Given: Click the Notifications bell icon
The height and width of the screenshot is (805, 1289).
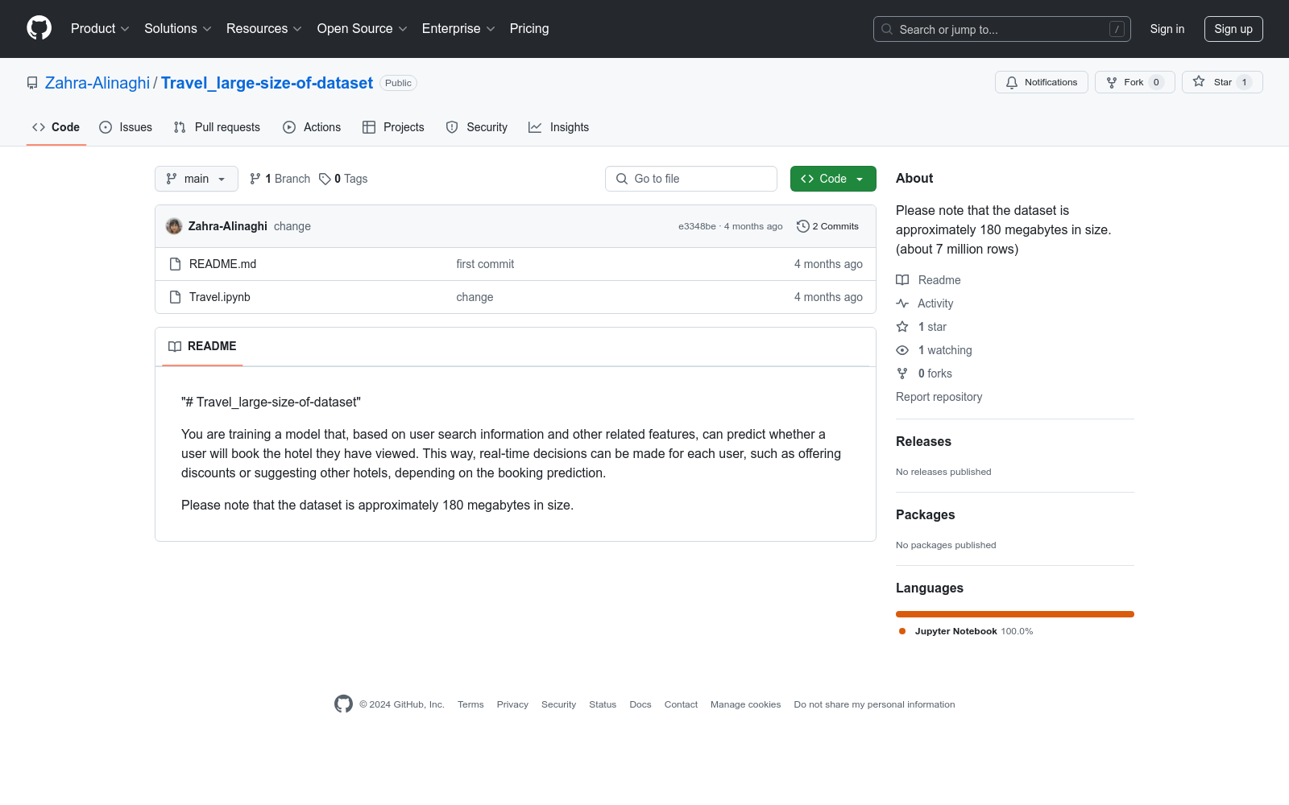Looking at the screenshot, I should [x=1012, y=82].
